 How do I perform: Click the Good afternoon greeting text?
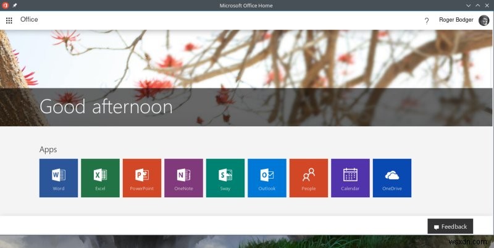click(106, 106)
